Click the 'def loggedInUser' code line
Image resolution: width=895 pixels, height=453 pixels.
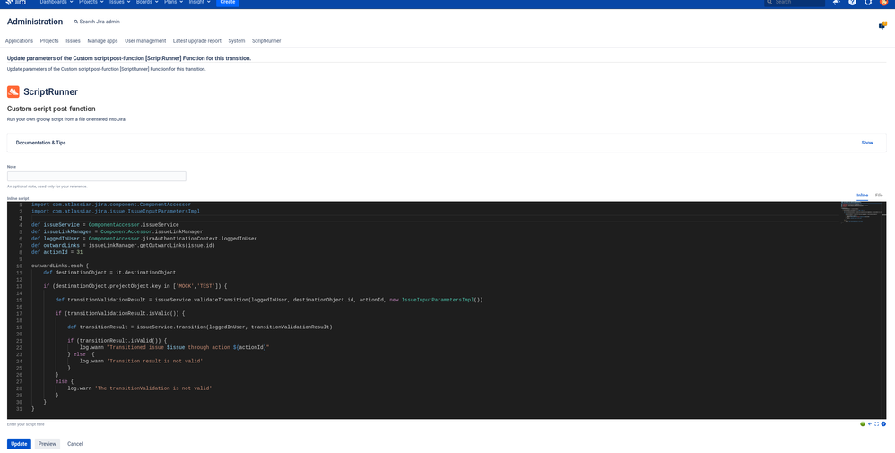[x=144, y=239]
